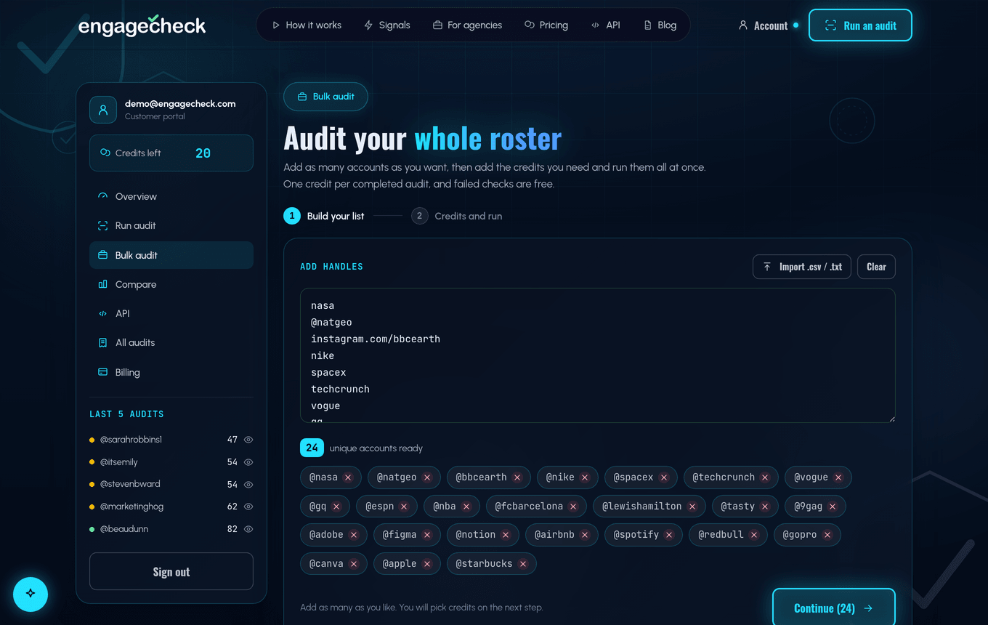Click the user avatar icon beside demo email

point(103,110)
